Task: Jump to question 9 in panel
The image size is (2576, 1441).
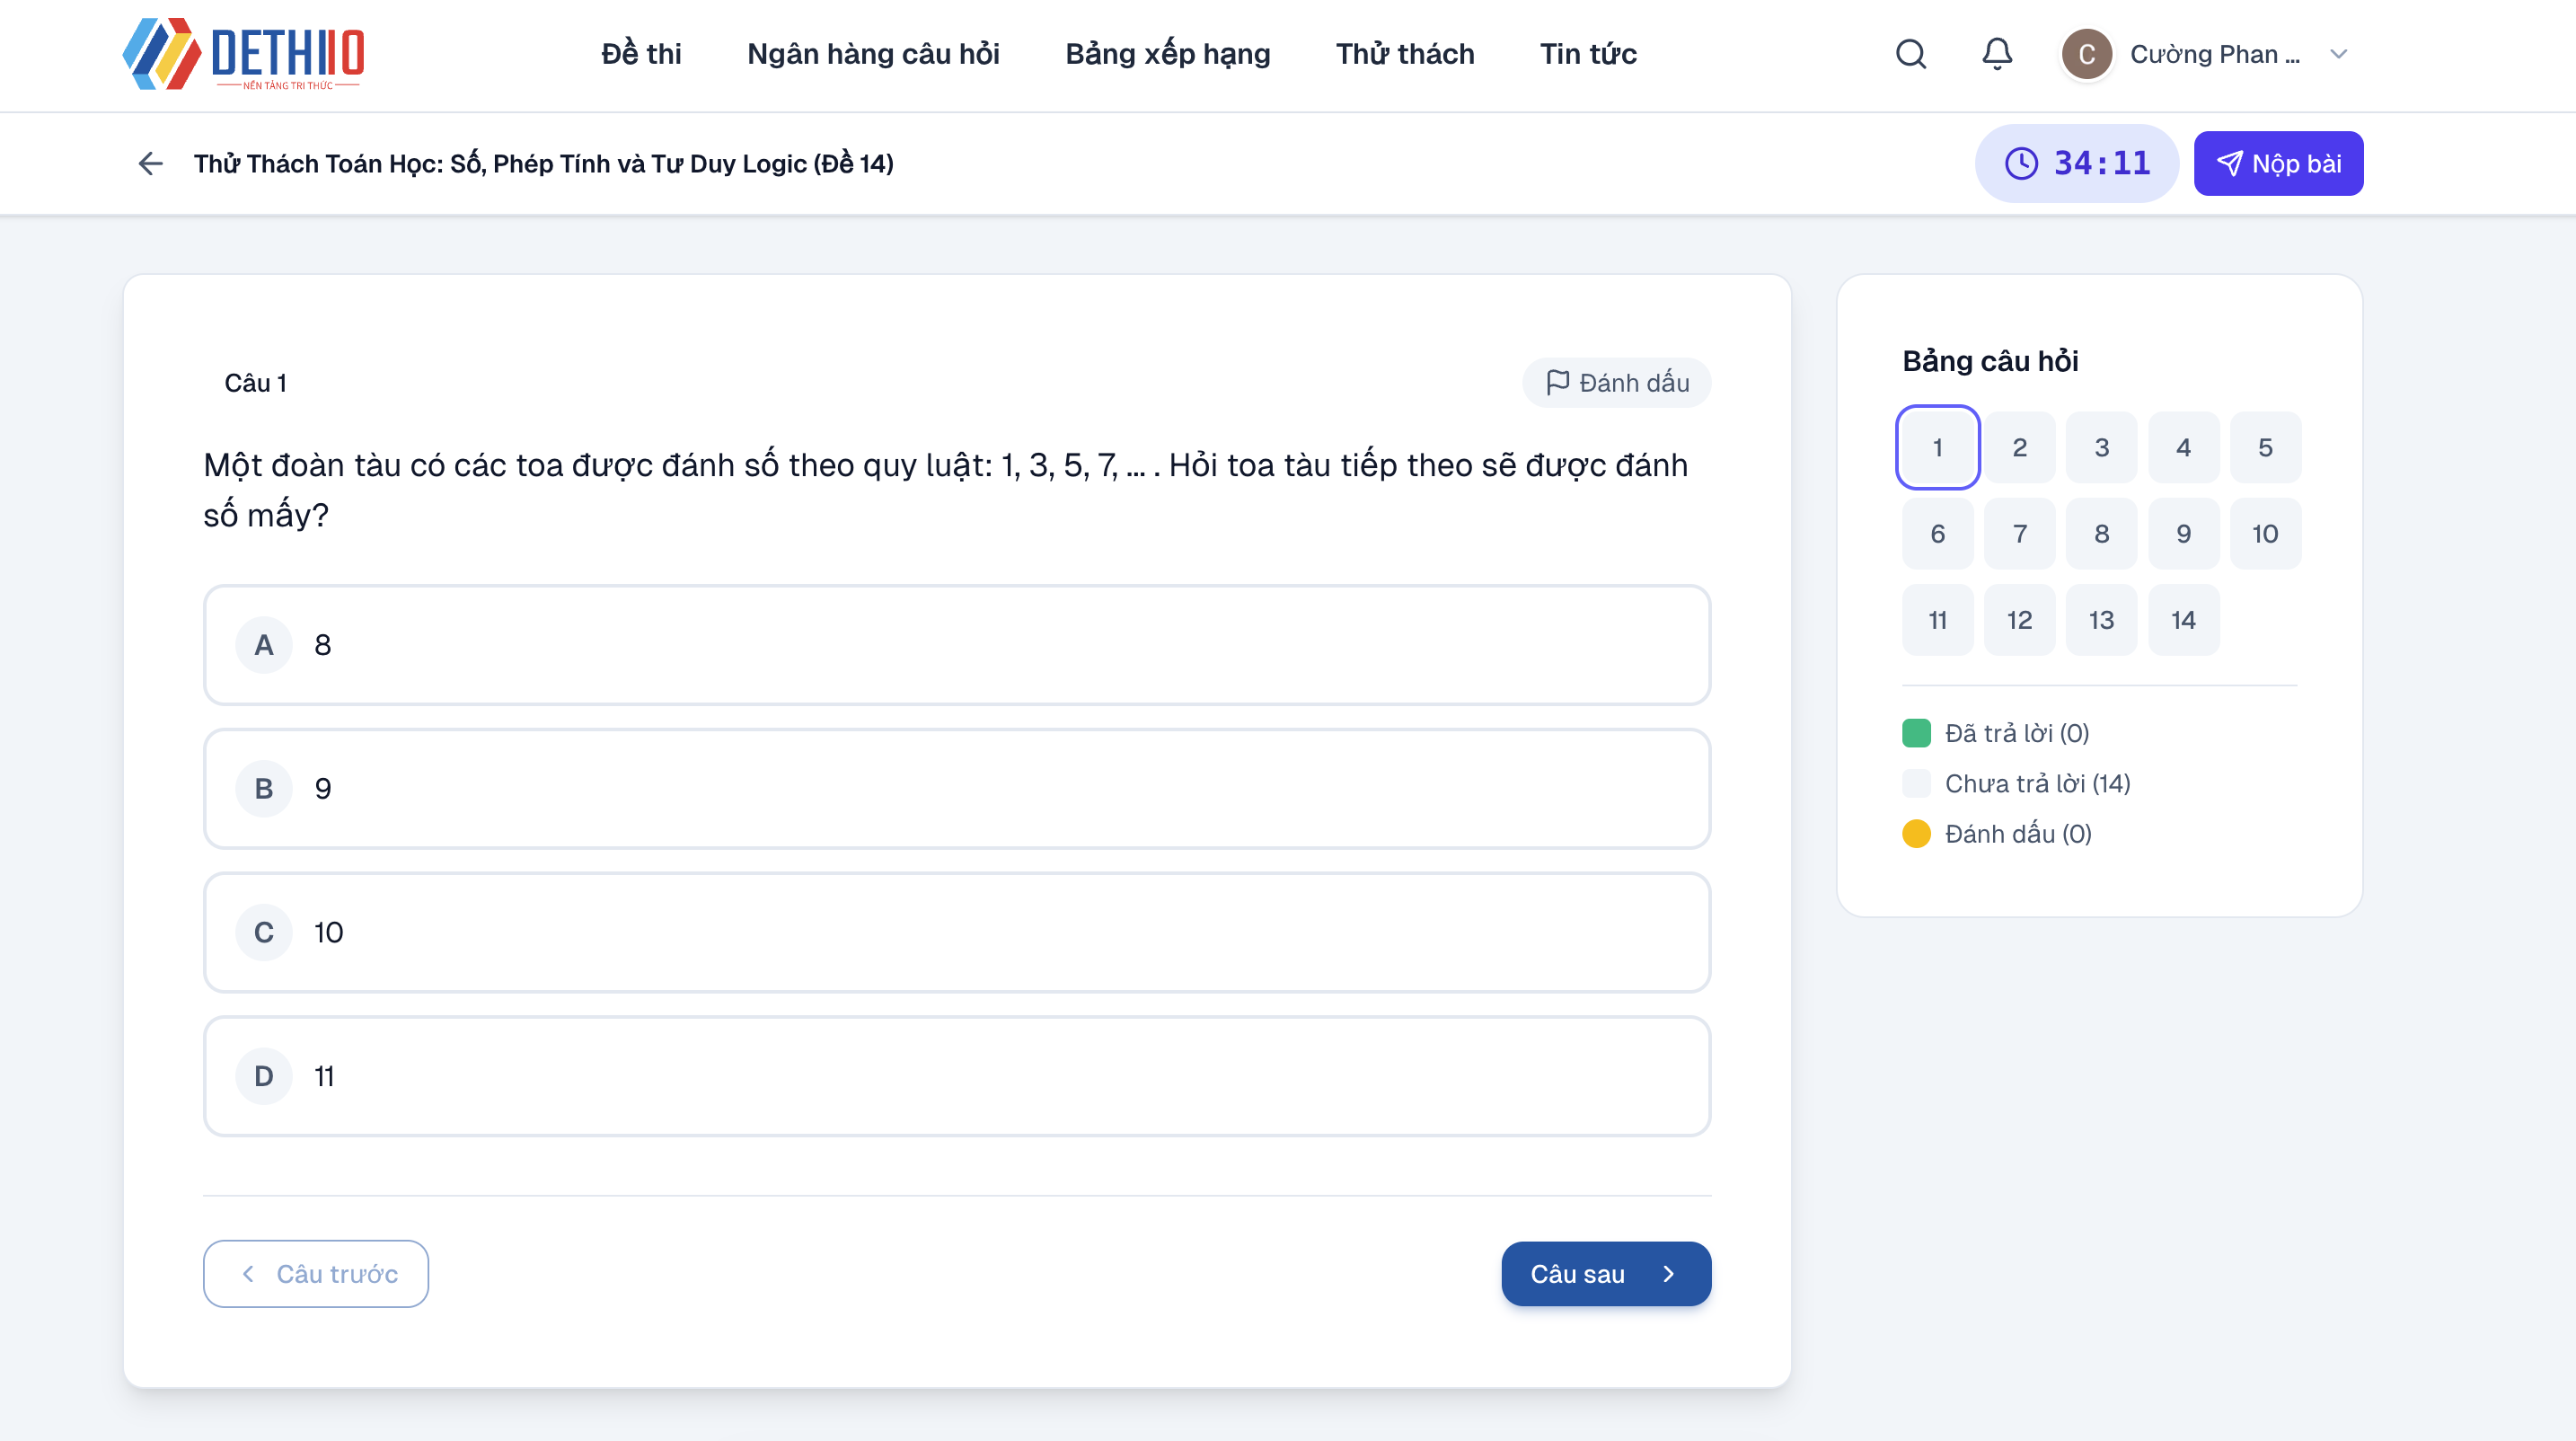Action: coord(2184,534)
